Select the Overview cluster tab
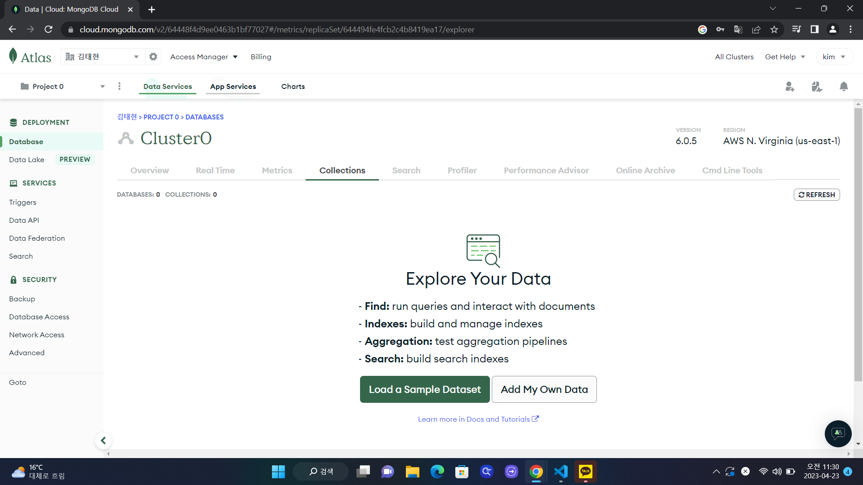The image size is (863, 485). coord(150,170)
